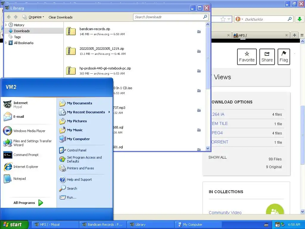305x229 pixels.
Task: Expand the History tree node
Action: (x=6, y=25)
